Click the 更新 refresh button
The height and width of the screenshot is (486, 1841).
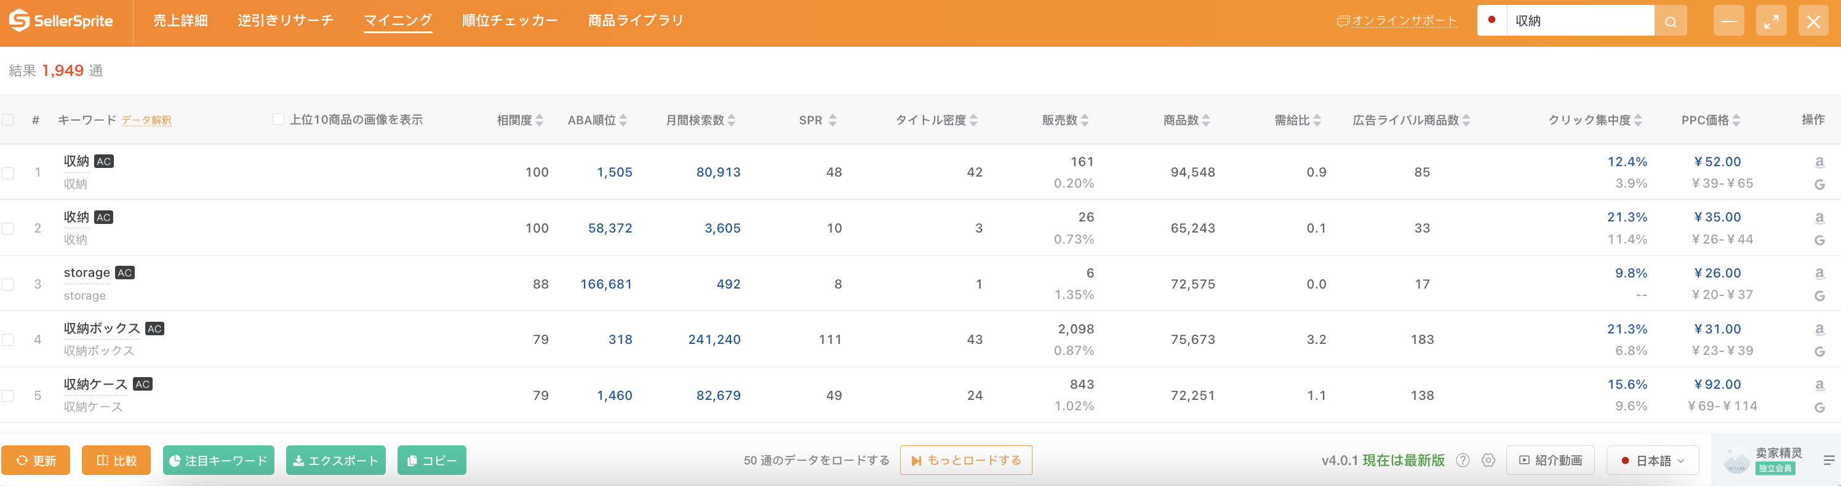36,460
